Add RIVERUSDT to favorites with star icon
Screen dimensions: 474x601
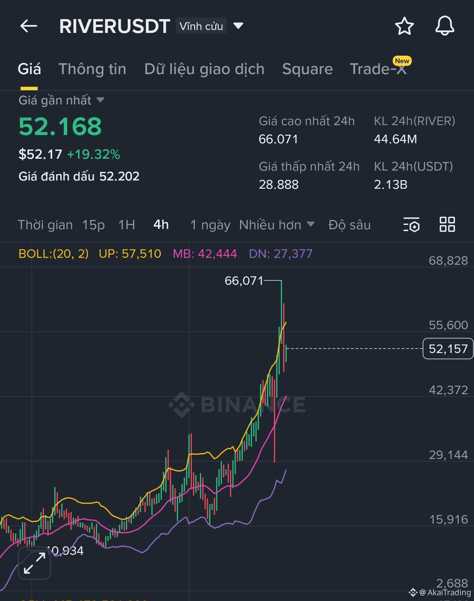(x=404, y=26)
